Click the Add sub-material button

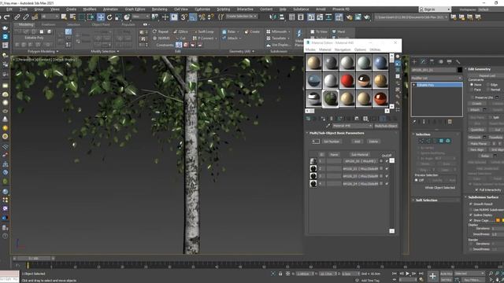pos(357,141)
